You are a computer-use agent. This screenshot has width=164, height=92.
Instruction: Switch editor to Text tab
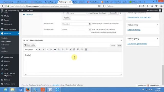click(119, 46)
